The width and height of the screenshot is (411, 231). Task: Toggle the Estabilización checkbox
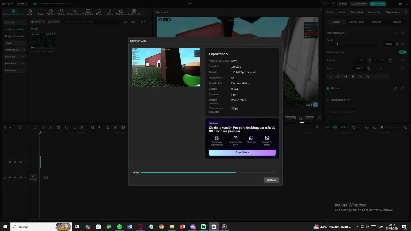tap(328, 100)
